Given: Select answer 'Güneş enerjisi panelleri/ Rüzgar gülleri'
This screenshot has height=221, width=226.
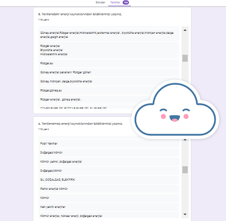Looking at the screenshot, I should click(x=109, y=72).
